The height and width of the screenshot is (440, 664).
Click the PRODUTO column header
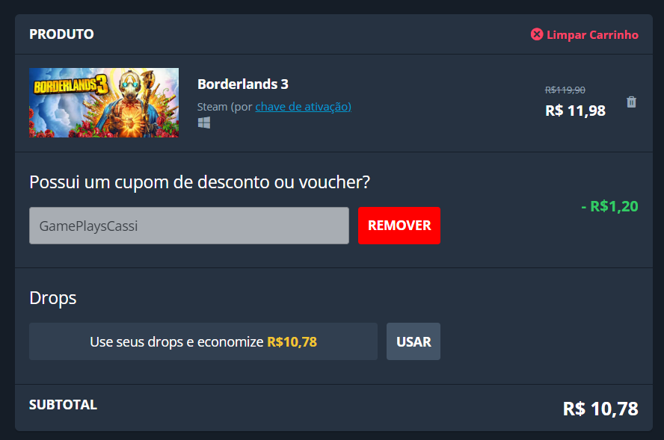tap(61, 34)
